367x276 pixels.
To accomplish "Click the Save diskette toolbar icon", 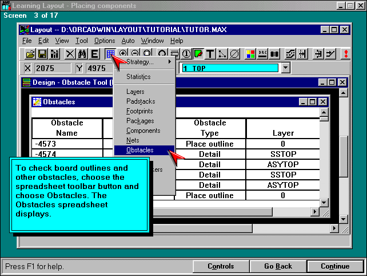I will pyautogui.click(x=42, y=54).
